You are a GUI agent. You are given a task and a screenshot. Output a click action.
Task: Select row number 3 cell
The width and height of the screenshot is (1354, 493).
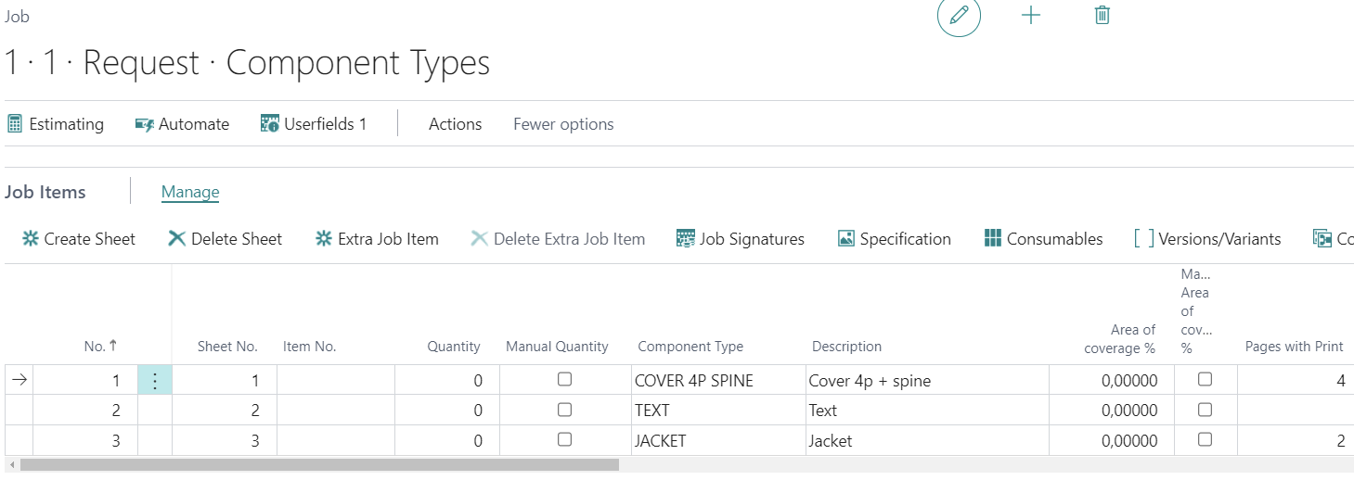click(x=85, y=441)
